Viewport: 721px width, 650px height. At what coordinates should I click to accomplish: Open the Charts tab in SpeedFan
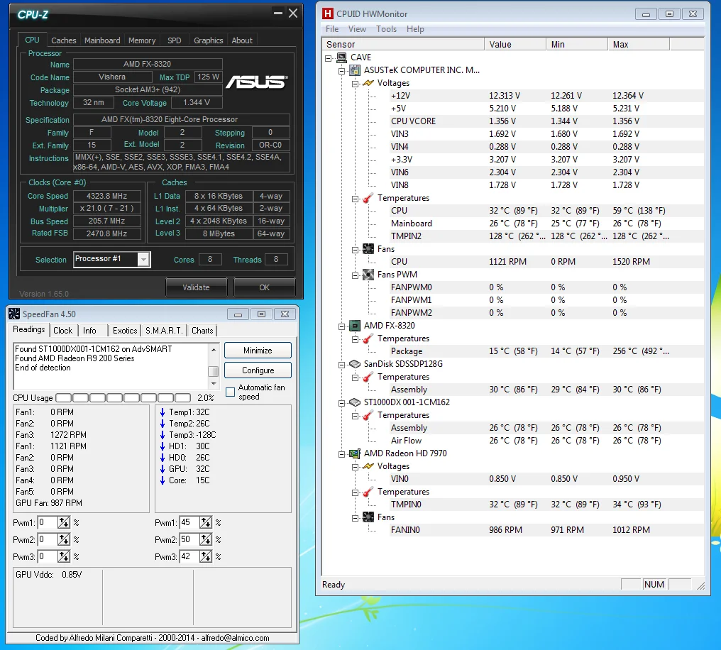click(202, 331)
